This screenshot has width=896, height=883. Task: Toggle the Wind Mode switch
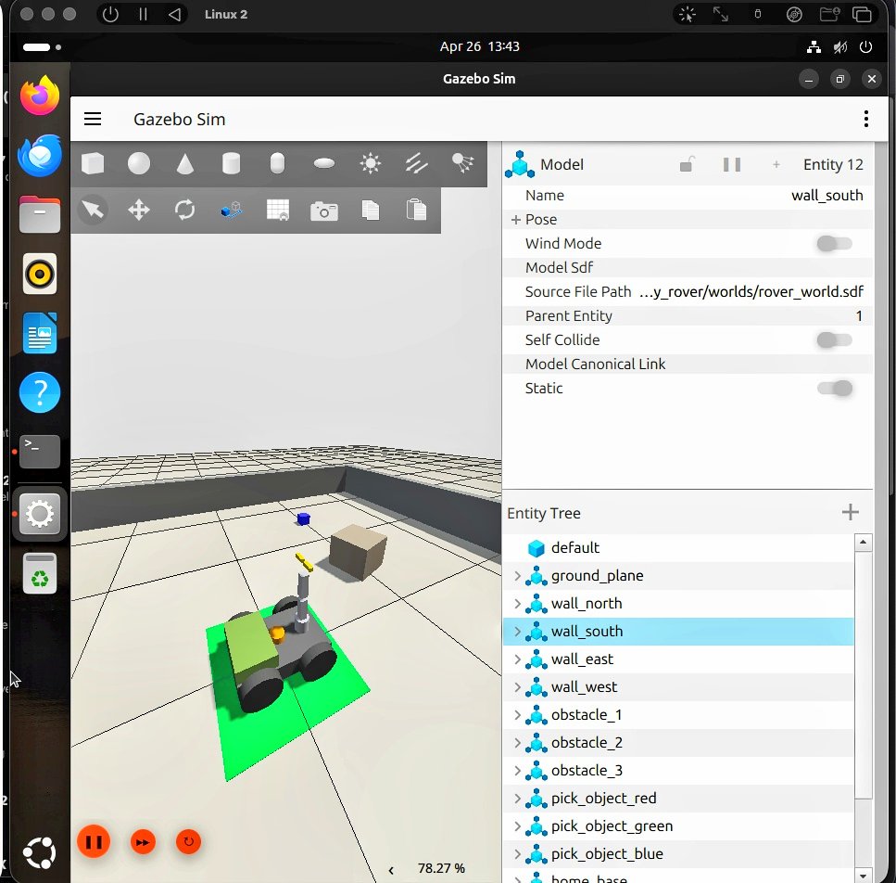834,244
